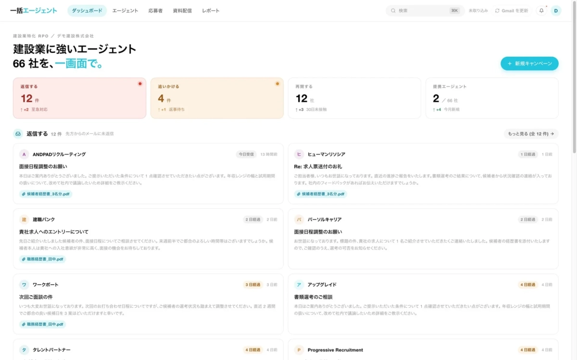Click the 4 日経過 badge on タレントパートナー
577x360 pixels.
point(253,350)
